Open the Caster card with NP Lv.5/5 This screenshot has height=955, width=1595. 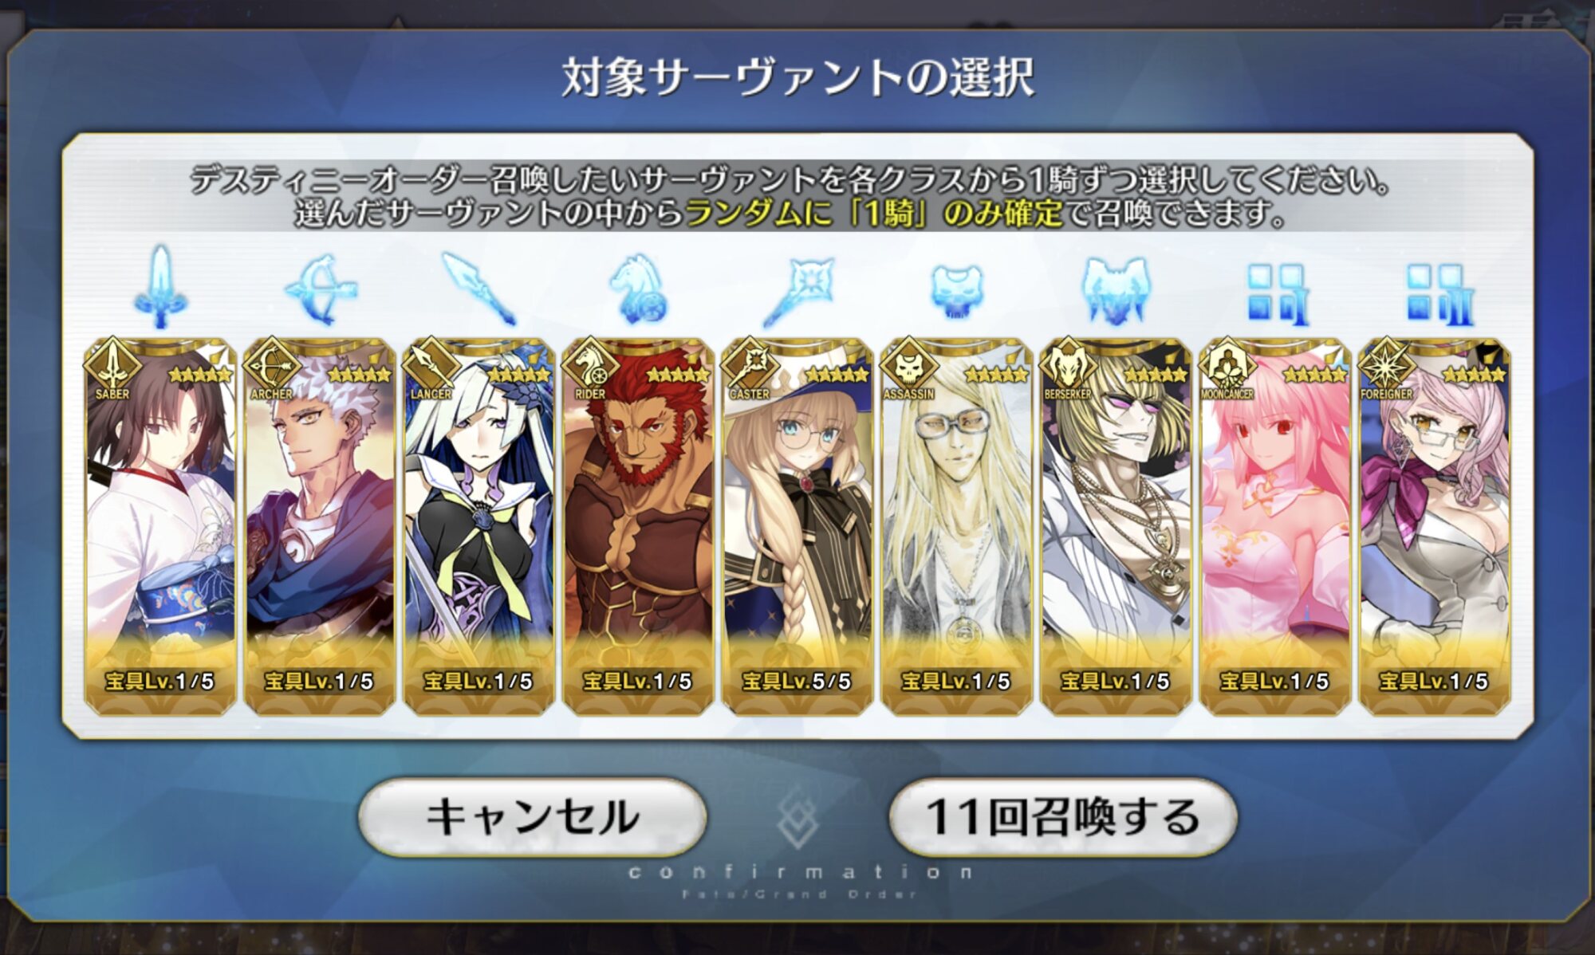click(x=797, y=525)
